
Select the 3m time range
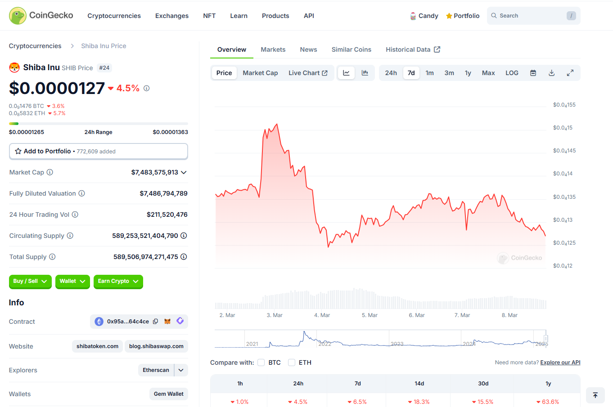pos(449,73)
